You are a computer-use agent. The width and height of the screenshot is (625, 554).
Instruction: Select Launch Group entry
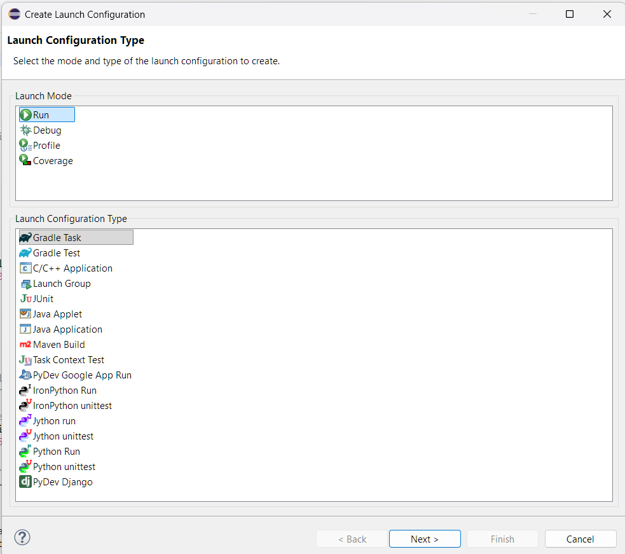pyautogui.click(x=62, y=284)
